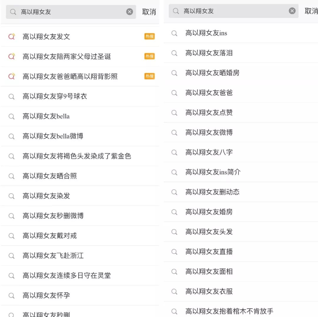Click the magnifier icon in left search bar
318x317 pixels.
[x=13, y=12]
